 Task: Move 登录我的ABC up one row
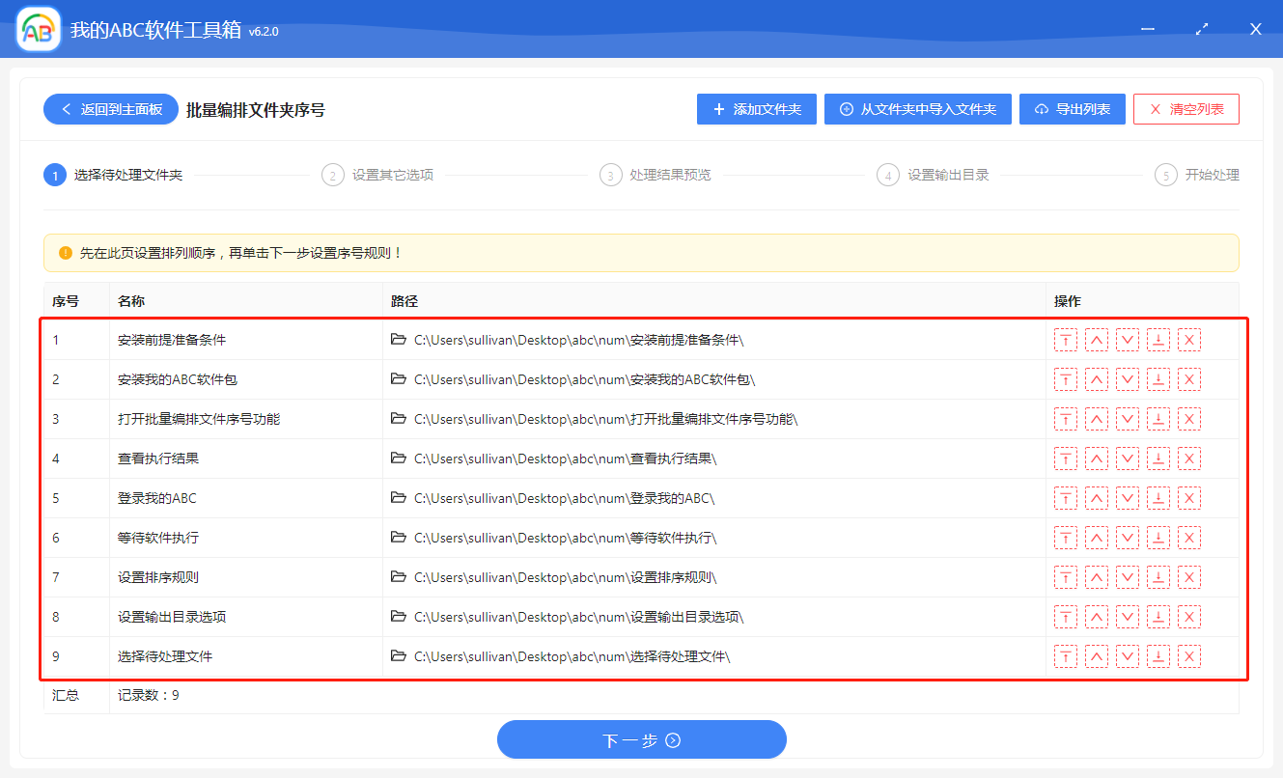coord(1097,498)
